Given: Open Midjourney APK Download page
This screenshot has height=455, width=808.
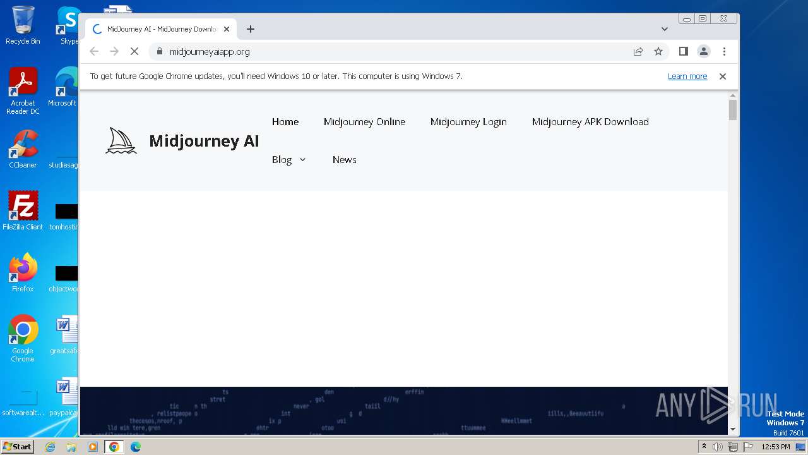Looking at the screenshot, I should point(590,122).
